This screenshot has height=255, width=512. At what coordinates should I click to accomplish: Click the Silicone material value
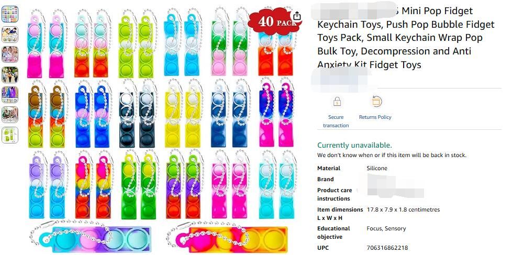pos(377,169)
